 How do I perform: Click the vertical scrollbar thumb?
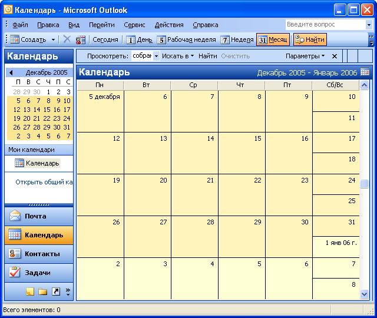coord(364,184)
